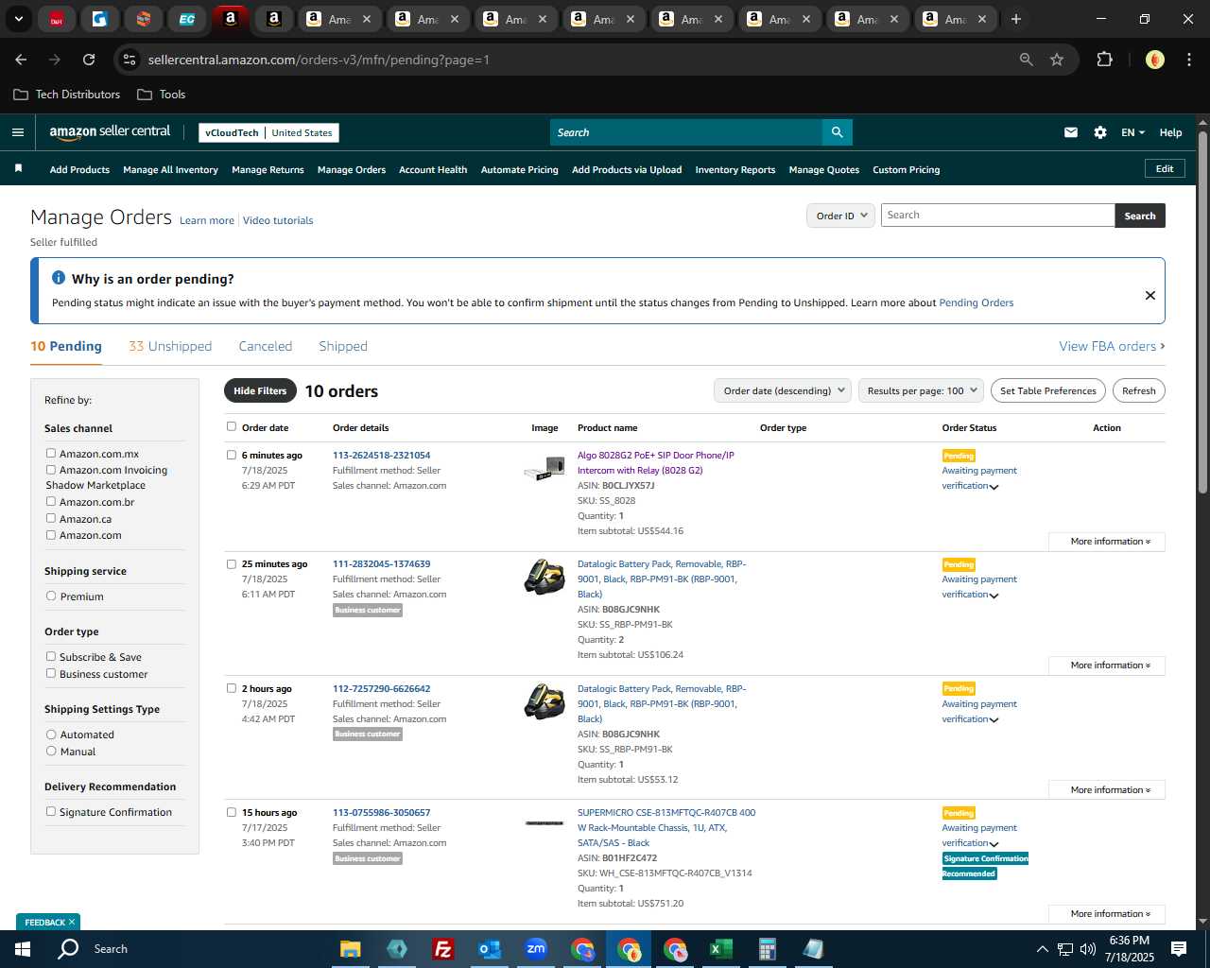Image resolution: width=1210 pixels, height=968 pixels.
Task: Open order link 111-2832045-1374639
Action: tap(381, 563)
